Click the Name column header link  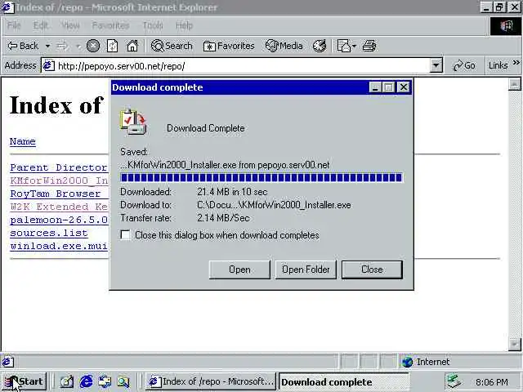point(22,141)
